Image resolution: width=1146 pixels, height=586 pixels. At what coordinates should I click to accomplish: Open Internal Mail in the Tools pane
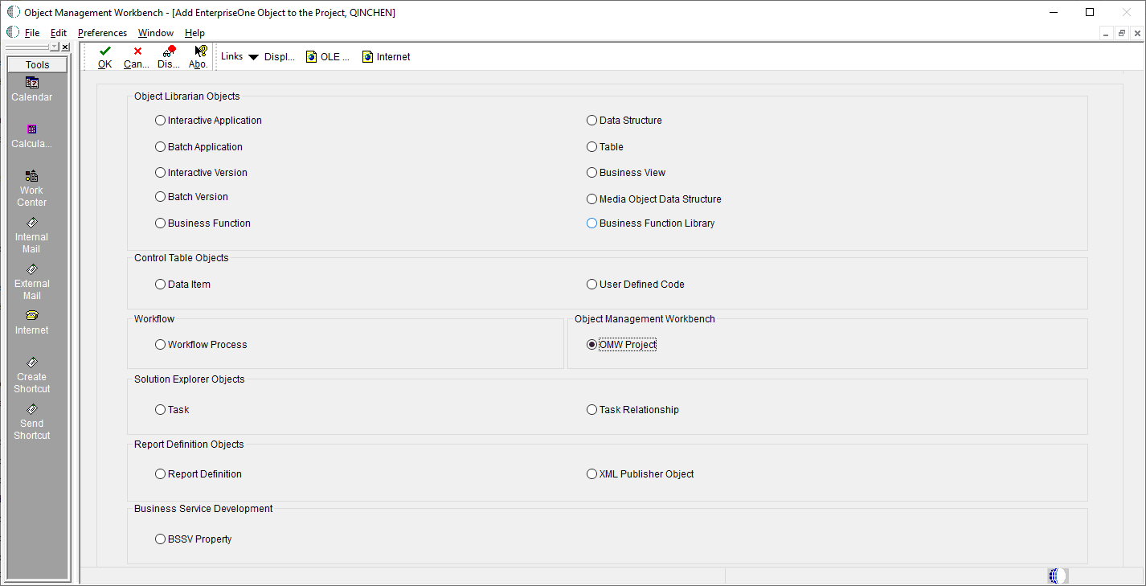pyautogui.click(x=32, y=235)
